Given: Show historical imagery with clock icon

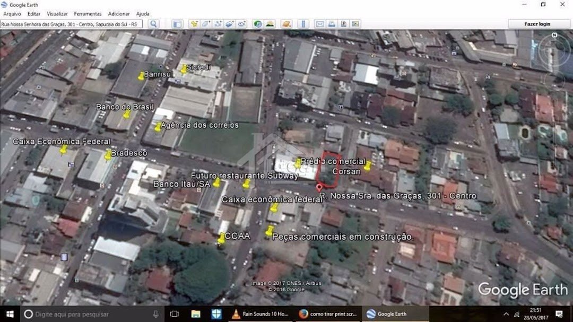Looking at the screenshot, I should pyautogui.click(x=258, y=24).
